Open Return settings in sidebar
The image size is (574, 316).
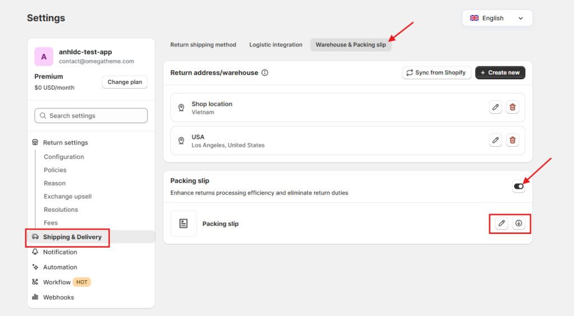[x=66, y=143]
